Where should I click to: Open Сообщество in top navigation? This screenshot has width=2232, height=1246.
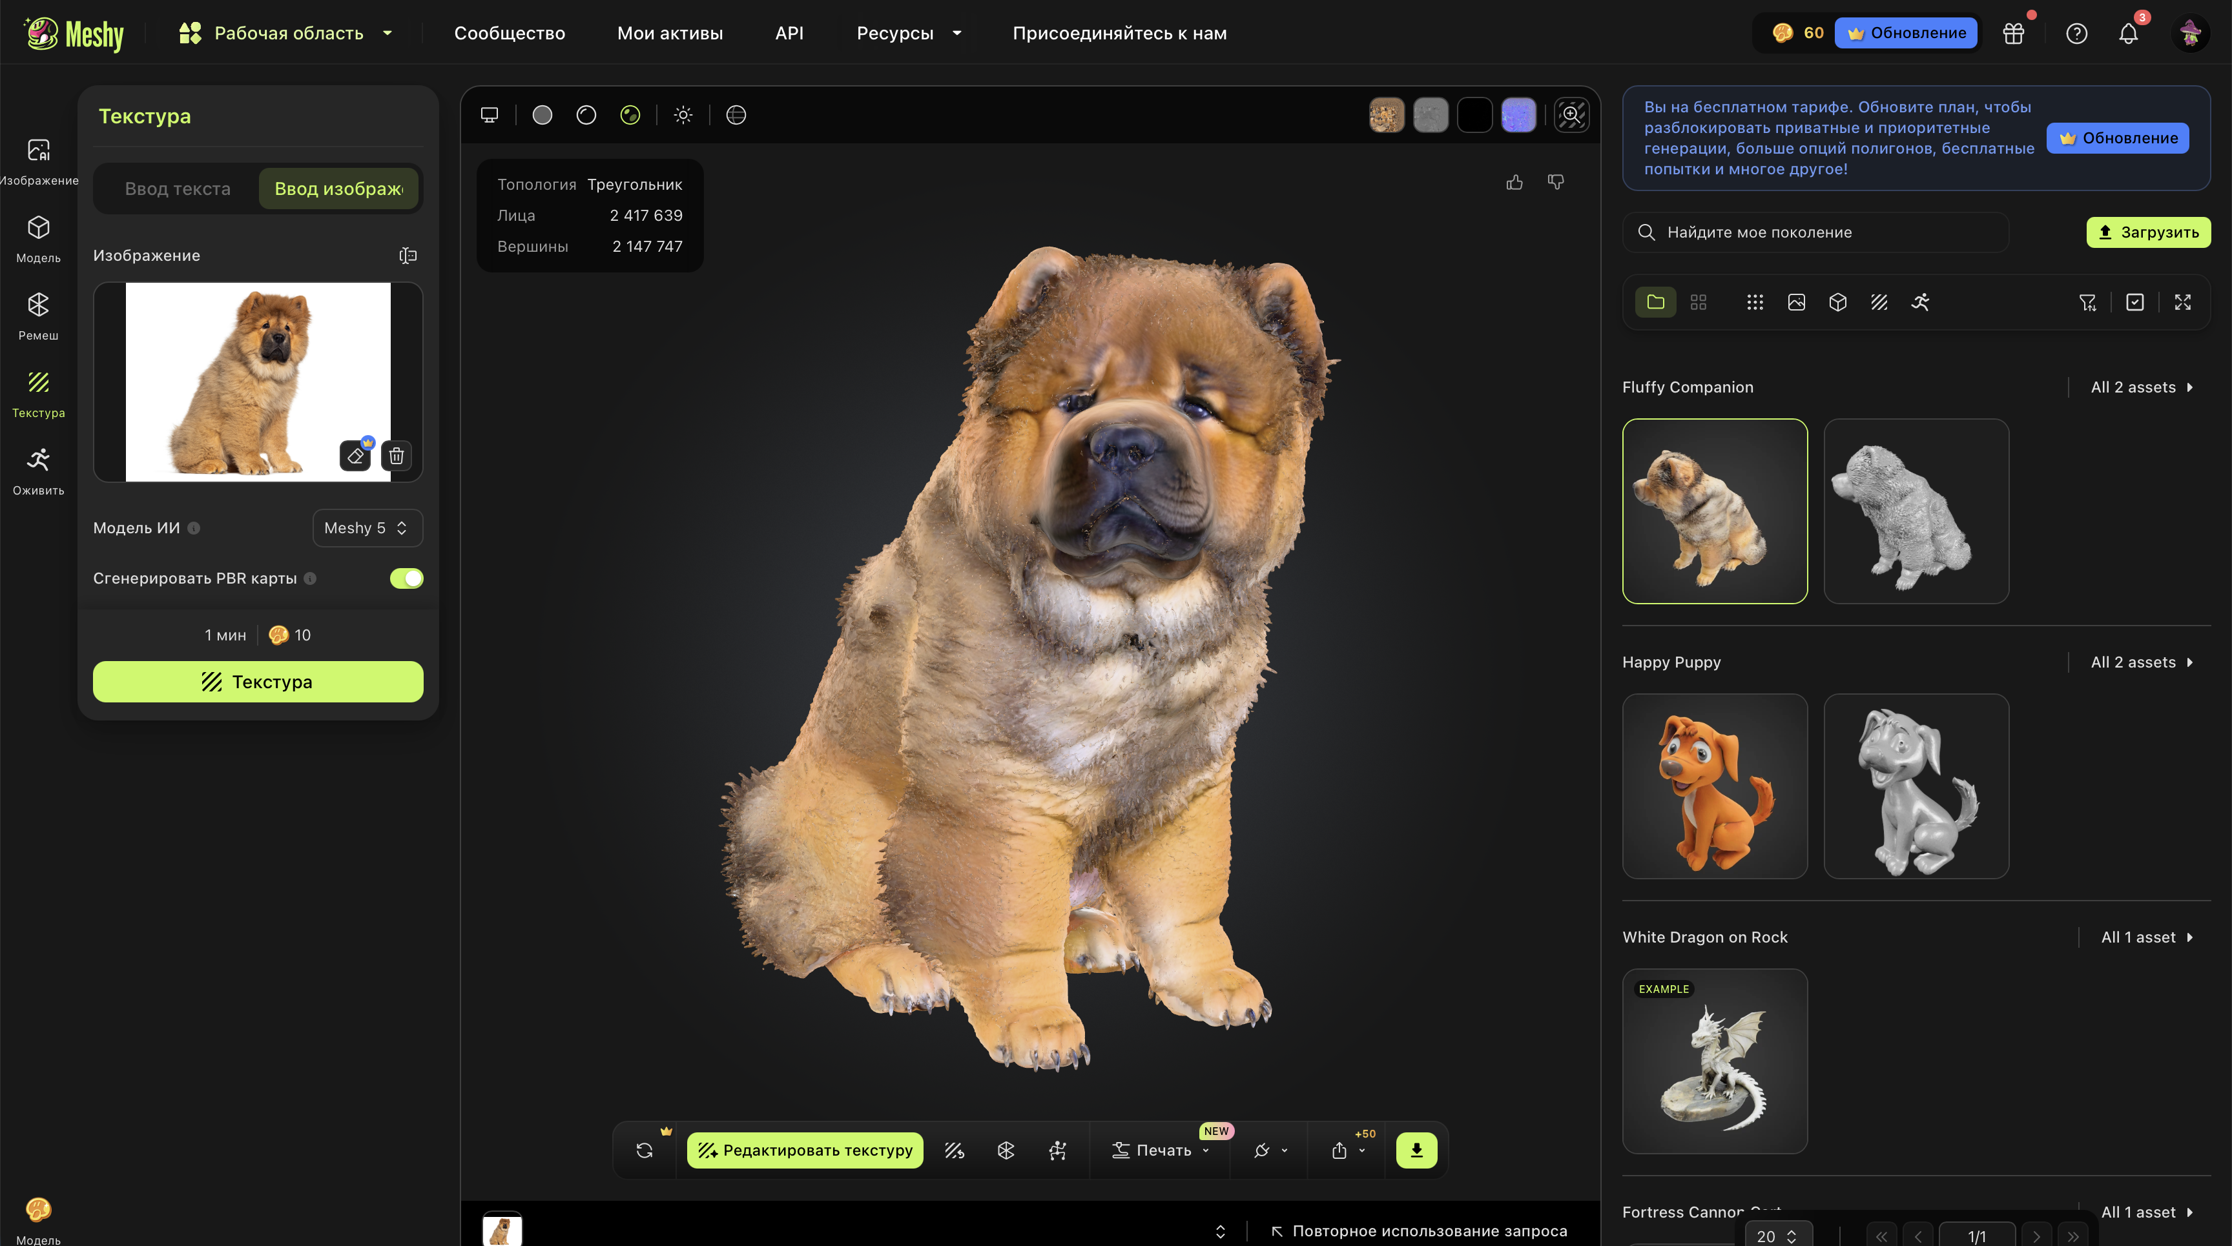pyautogui.click(x=510, y=33)
